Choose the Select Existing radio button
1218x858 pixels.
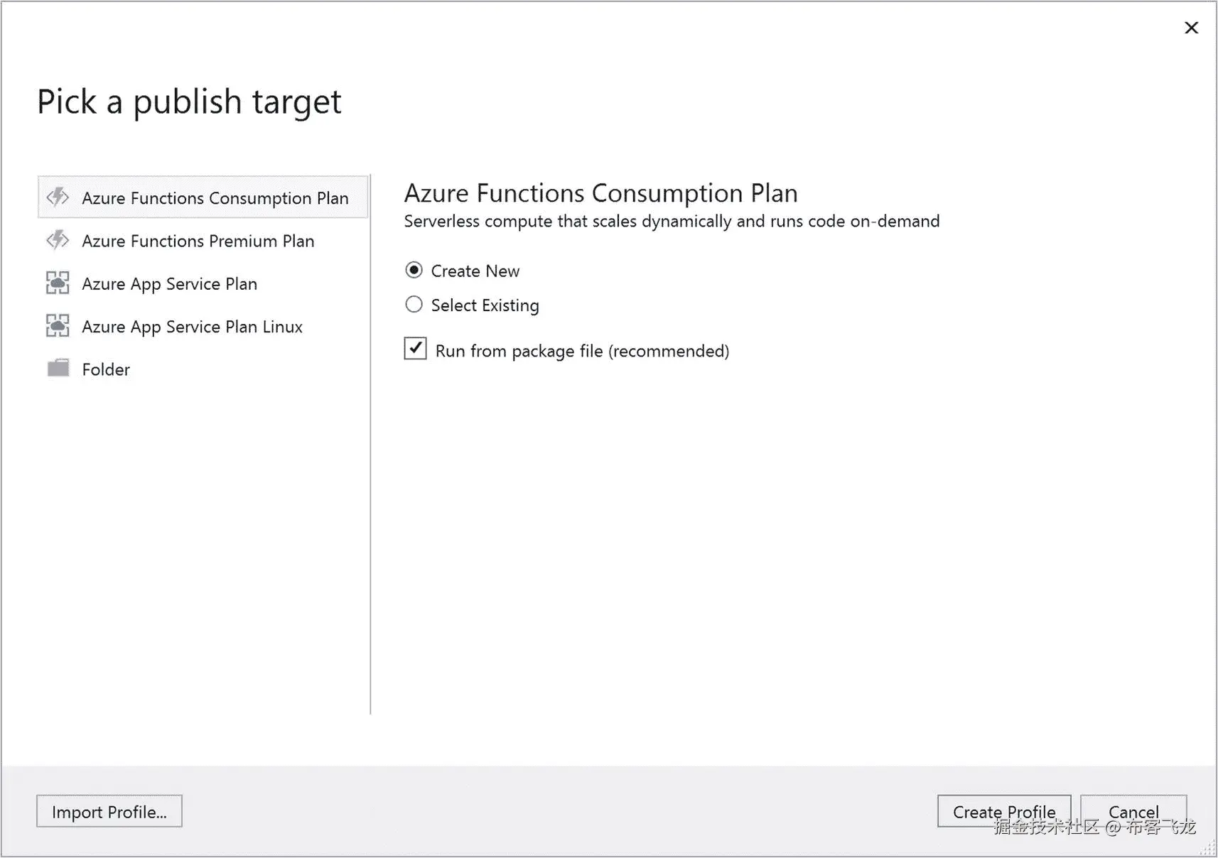coord(414,305)
